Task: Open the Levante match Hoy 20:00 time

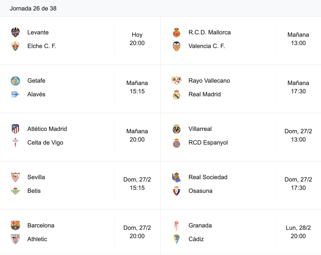Action: [137, 39]
